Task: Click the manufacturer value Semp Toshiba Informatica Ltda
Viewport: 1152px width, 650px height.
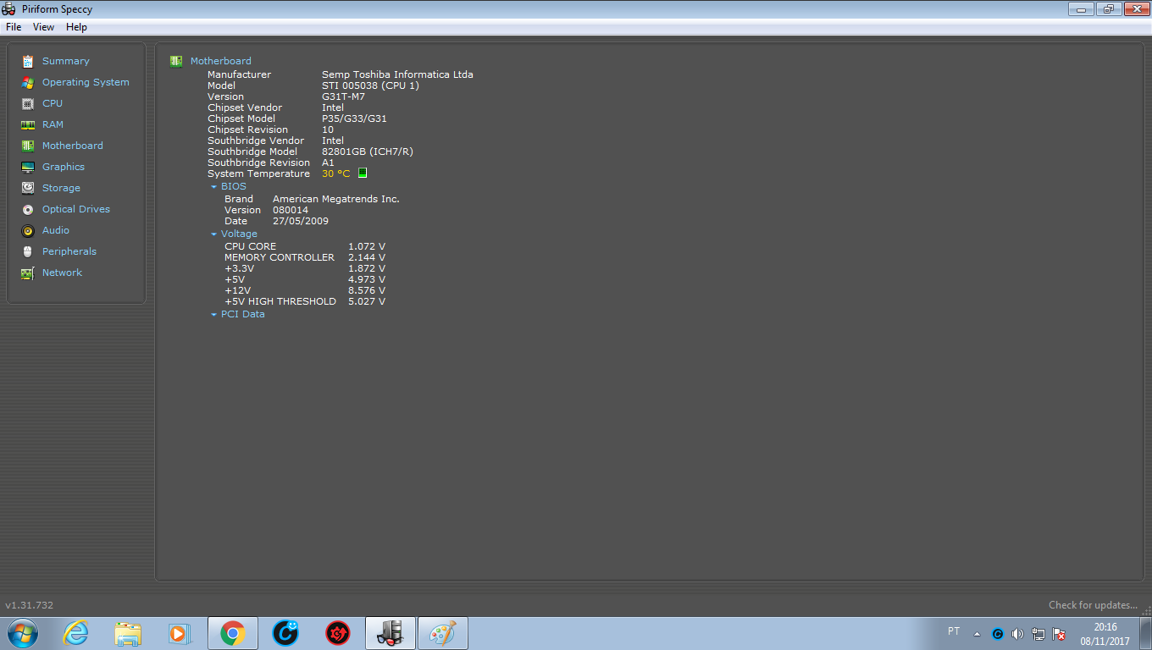Action: tap(397, 74)
